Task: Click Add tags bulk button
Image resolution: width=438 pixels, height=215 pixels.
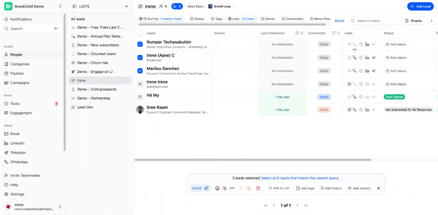Action: (305, 188)
